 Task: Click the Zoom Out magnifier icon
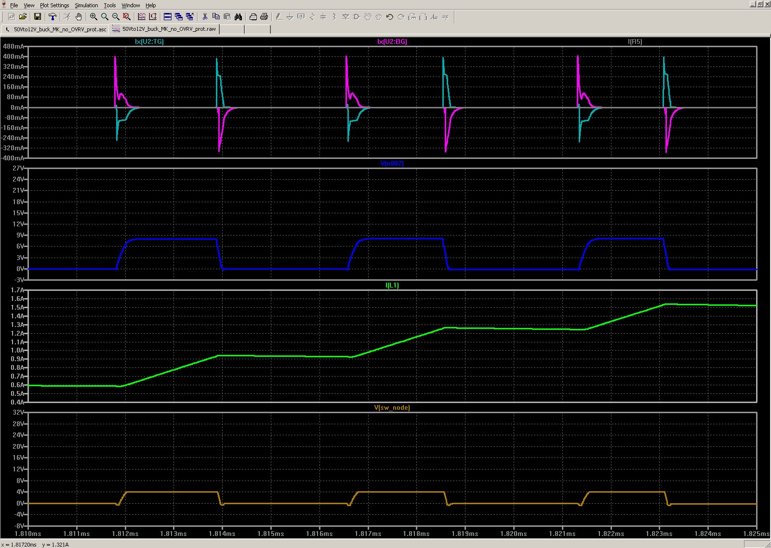(x=116, y=17)
